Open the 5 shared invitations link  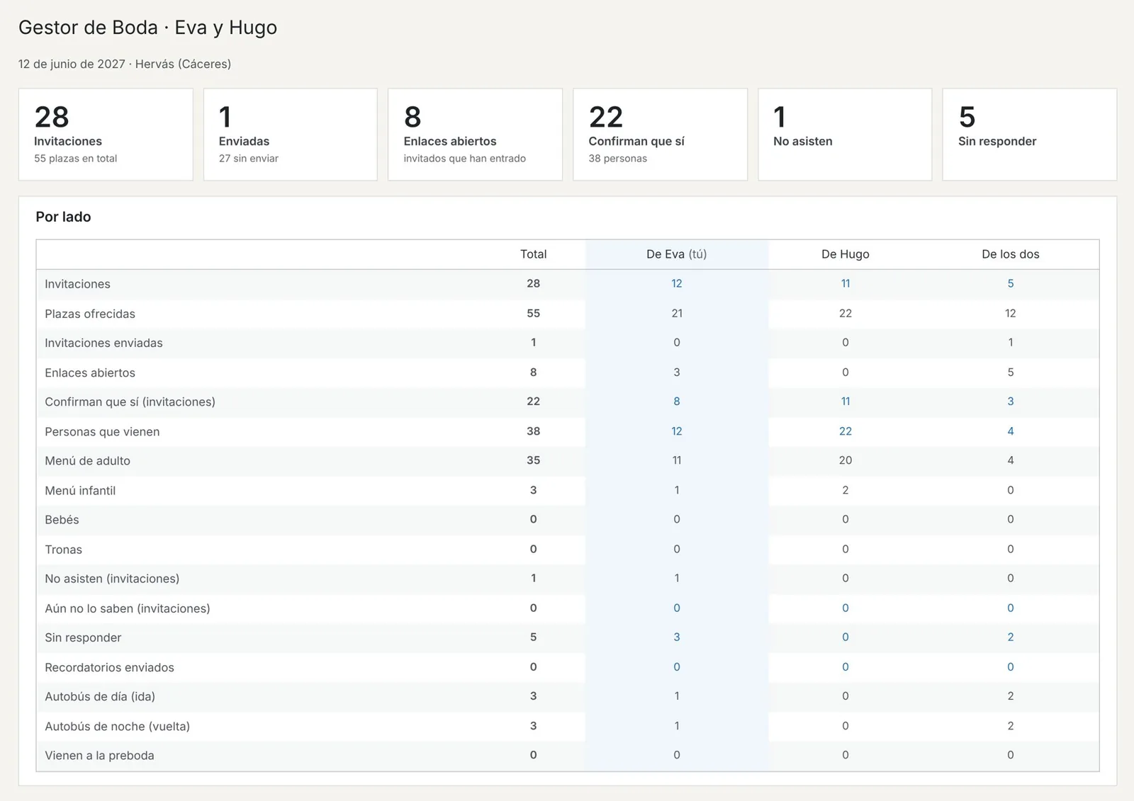[x=1011, y=283]
